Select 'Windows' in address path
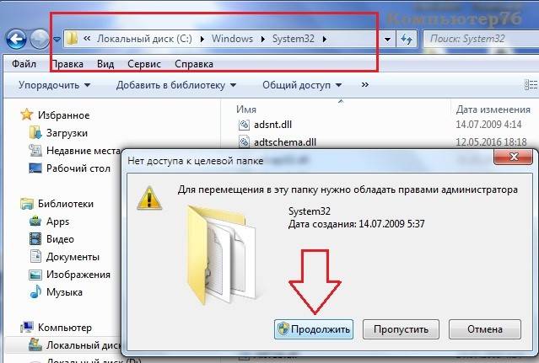 232,39
